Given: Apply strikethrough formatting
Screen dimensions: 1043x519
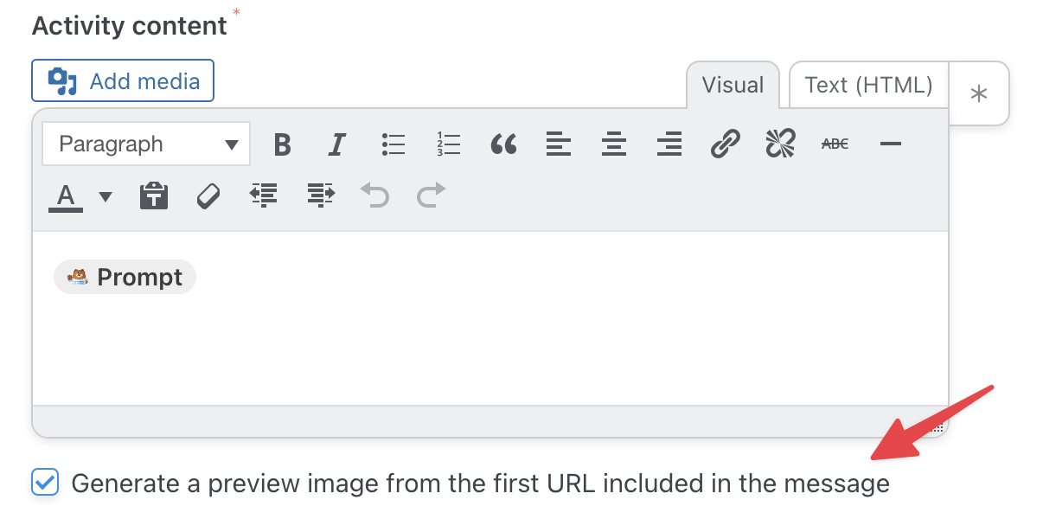Looking at the screenshot, I should [835, 144].
